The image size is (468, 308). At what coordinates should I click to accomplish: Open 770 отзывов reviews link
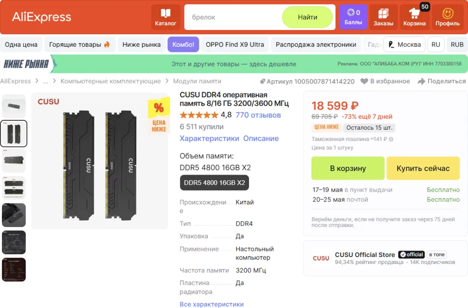coord(258,115)
